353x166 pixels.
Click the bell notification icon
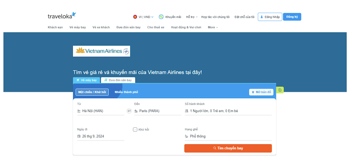point(280,90)
